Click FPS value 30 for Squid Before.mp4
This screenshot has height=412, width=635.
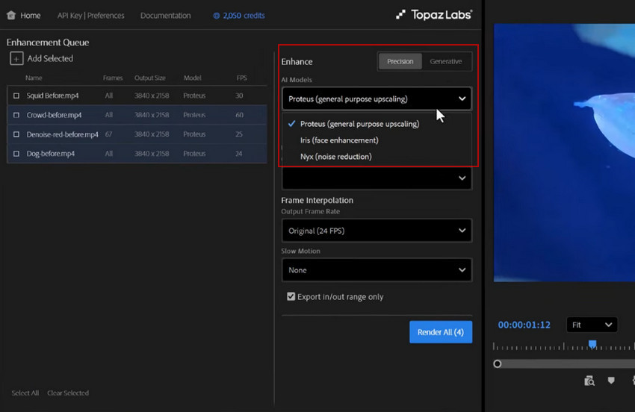[239, 96]
